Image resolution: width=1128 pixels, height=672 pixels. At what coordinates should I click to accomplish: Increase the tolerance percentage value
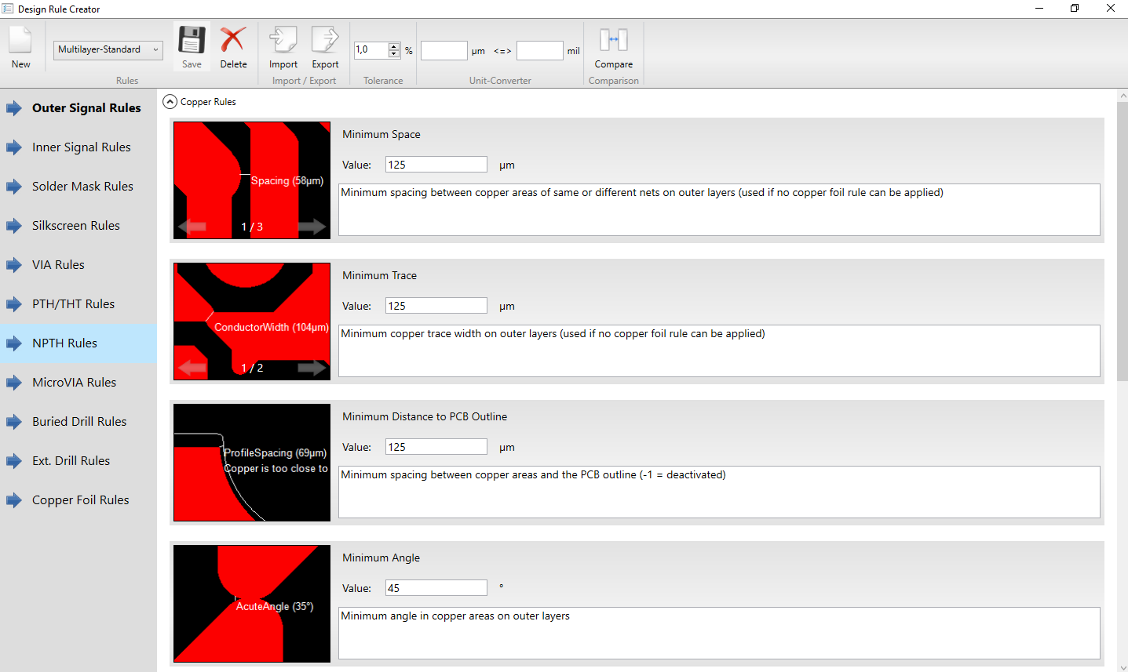[x=394, y=45]
